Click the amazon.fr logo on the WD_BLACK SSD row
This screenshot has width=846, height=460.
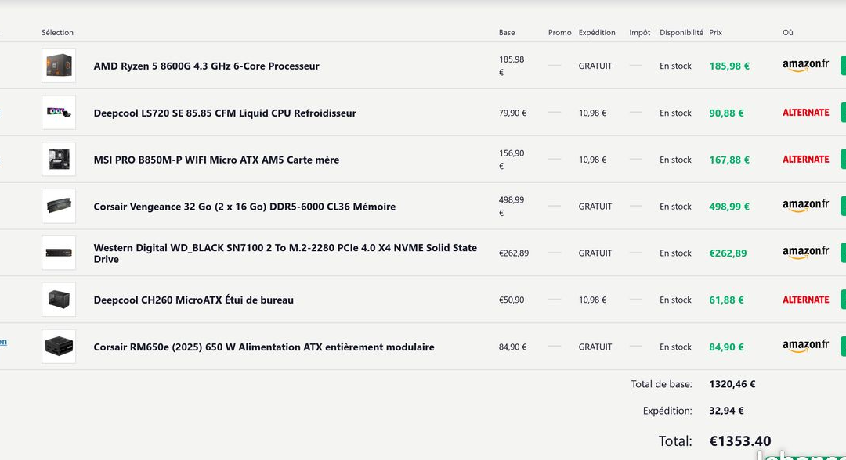[x=804, y=251]
